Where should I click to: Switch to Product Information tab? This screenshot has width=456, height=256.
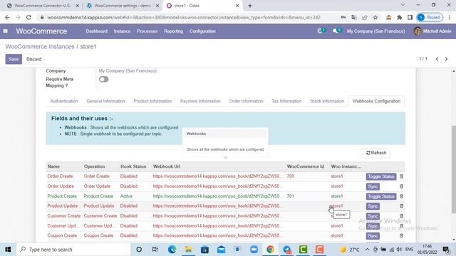click(152, 101)
